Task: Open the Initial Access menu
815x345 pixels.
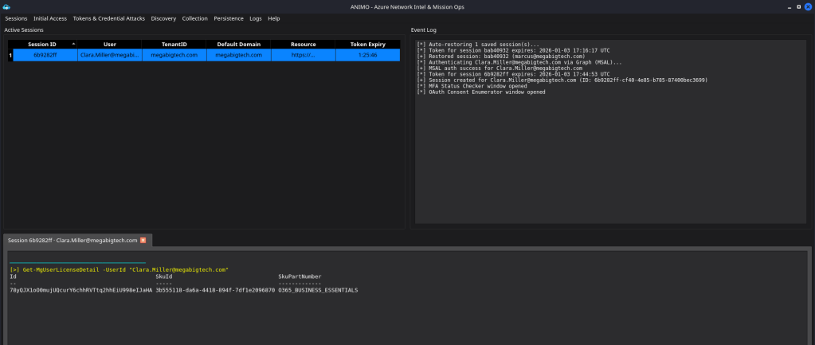Action: (x=50, y=18)
